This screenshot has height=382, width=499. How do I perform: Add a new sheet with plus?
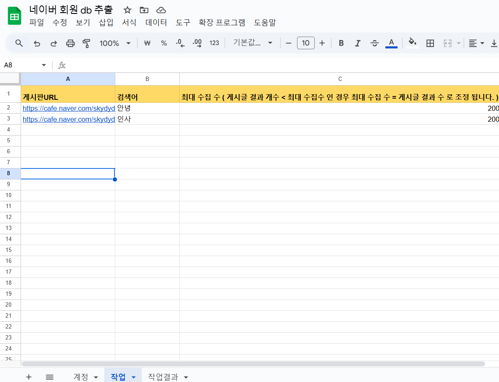pyautogui.click(x=29, y=377)
